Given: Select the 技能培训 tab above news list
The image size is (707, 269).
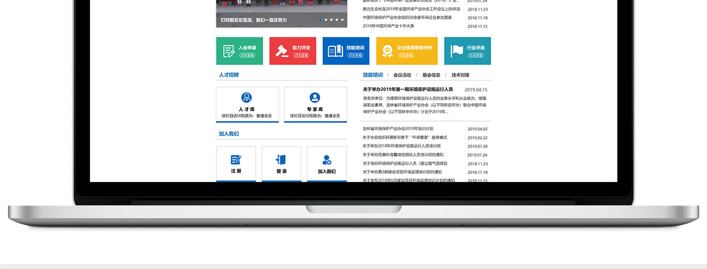Looking at the screenshot, I should coord(373,75).
